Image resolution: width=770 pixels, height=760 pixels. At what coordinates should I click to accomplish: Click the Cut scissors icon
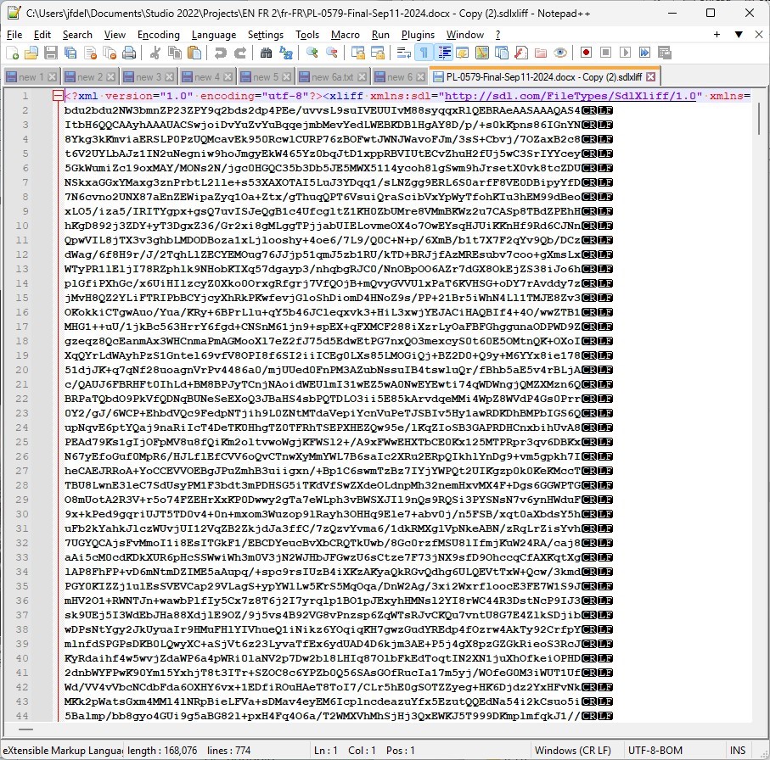tap(155, 53)
